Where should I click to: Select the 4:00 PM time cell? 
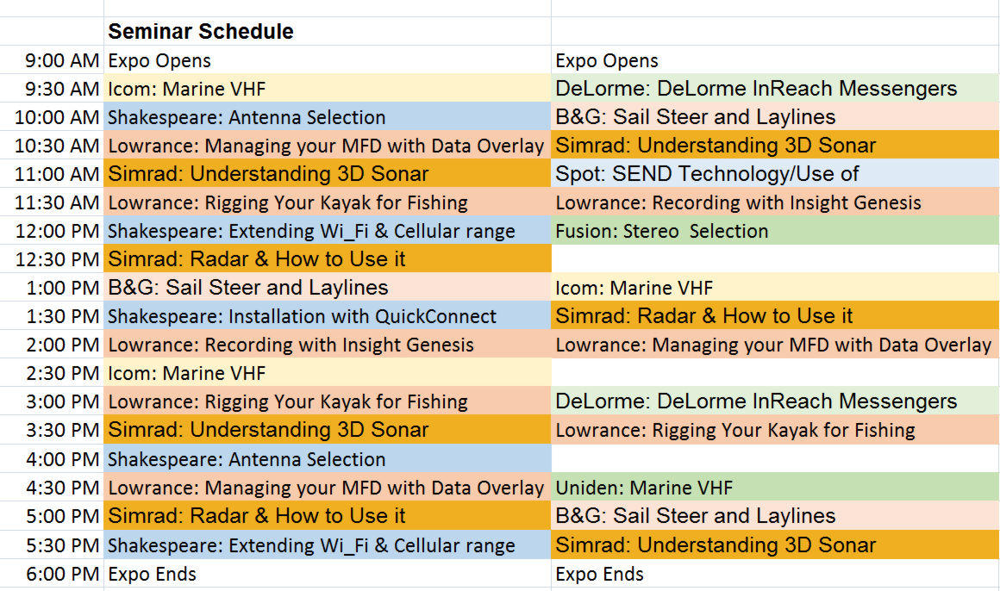tap(52, 458)
